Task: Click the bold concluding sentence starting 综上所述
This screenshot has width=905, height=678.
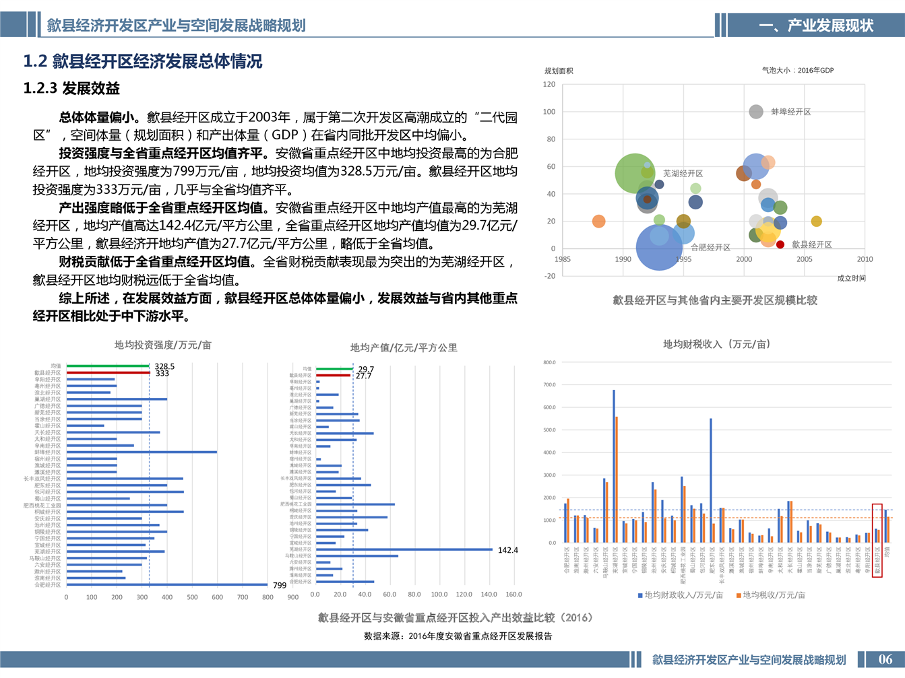Action: (x=275, y=307)
